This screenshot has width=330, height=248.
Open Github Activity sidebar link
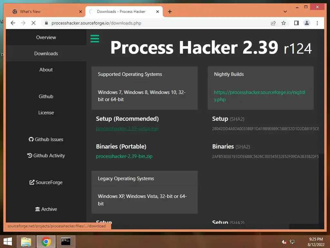point(46,156)
